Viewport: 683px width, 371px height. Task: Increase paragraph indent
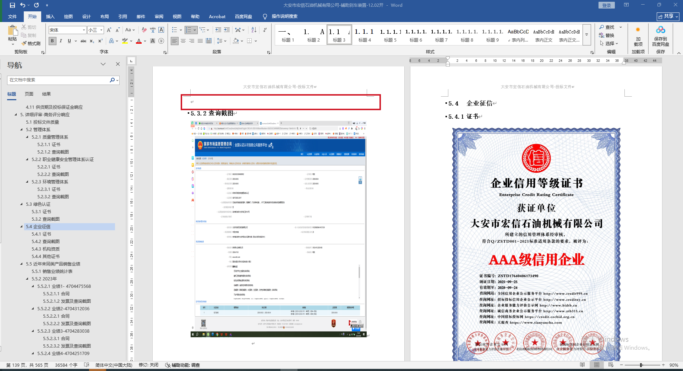coord(227,30)
